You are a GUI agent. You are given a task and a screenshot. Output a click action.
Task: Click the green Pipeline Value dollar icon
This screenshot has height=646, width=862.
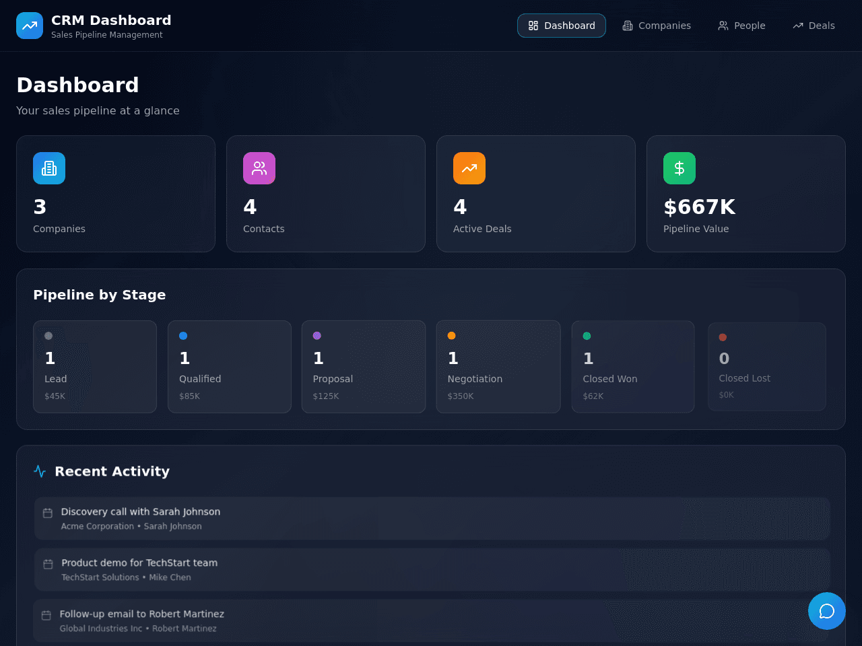click(679, 168)
